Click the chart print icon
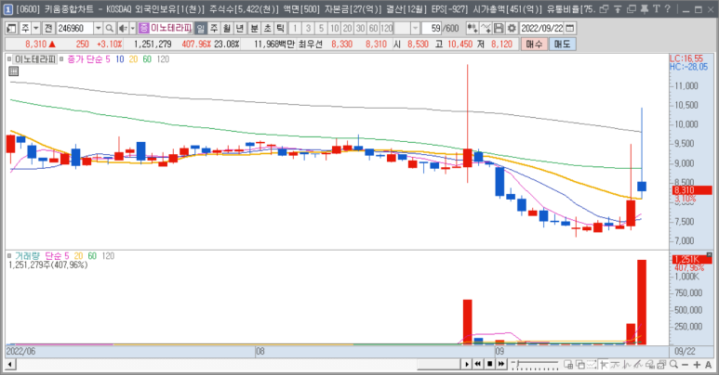The width and height of the screenshot is (719, 375). 650,365
